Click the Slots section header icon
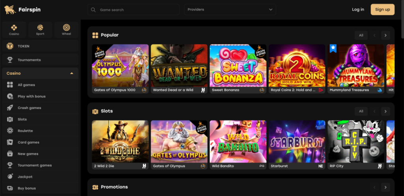404x196 pixels. point(95,111)
